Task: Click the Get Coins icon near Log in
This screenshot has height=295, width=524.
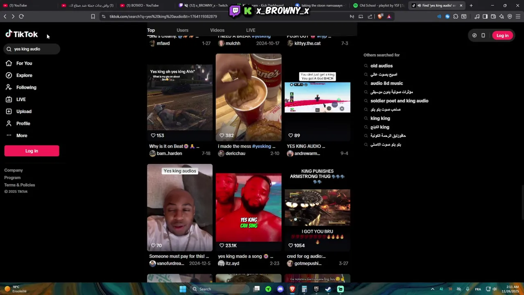Action: (x=474, y=36)
